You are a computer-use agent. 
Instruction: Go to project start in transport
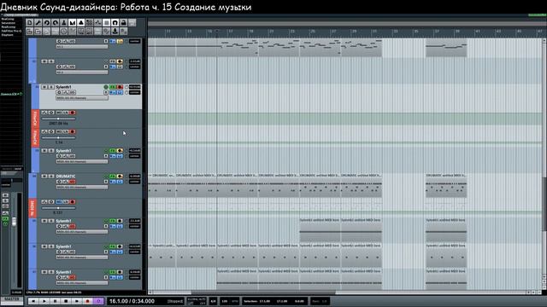click(33, 301)
